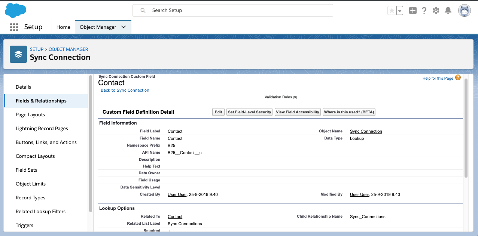Click the Salesforce cloud logo
The height and width of the screenshot is (236, 478).
coord(15,10)
